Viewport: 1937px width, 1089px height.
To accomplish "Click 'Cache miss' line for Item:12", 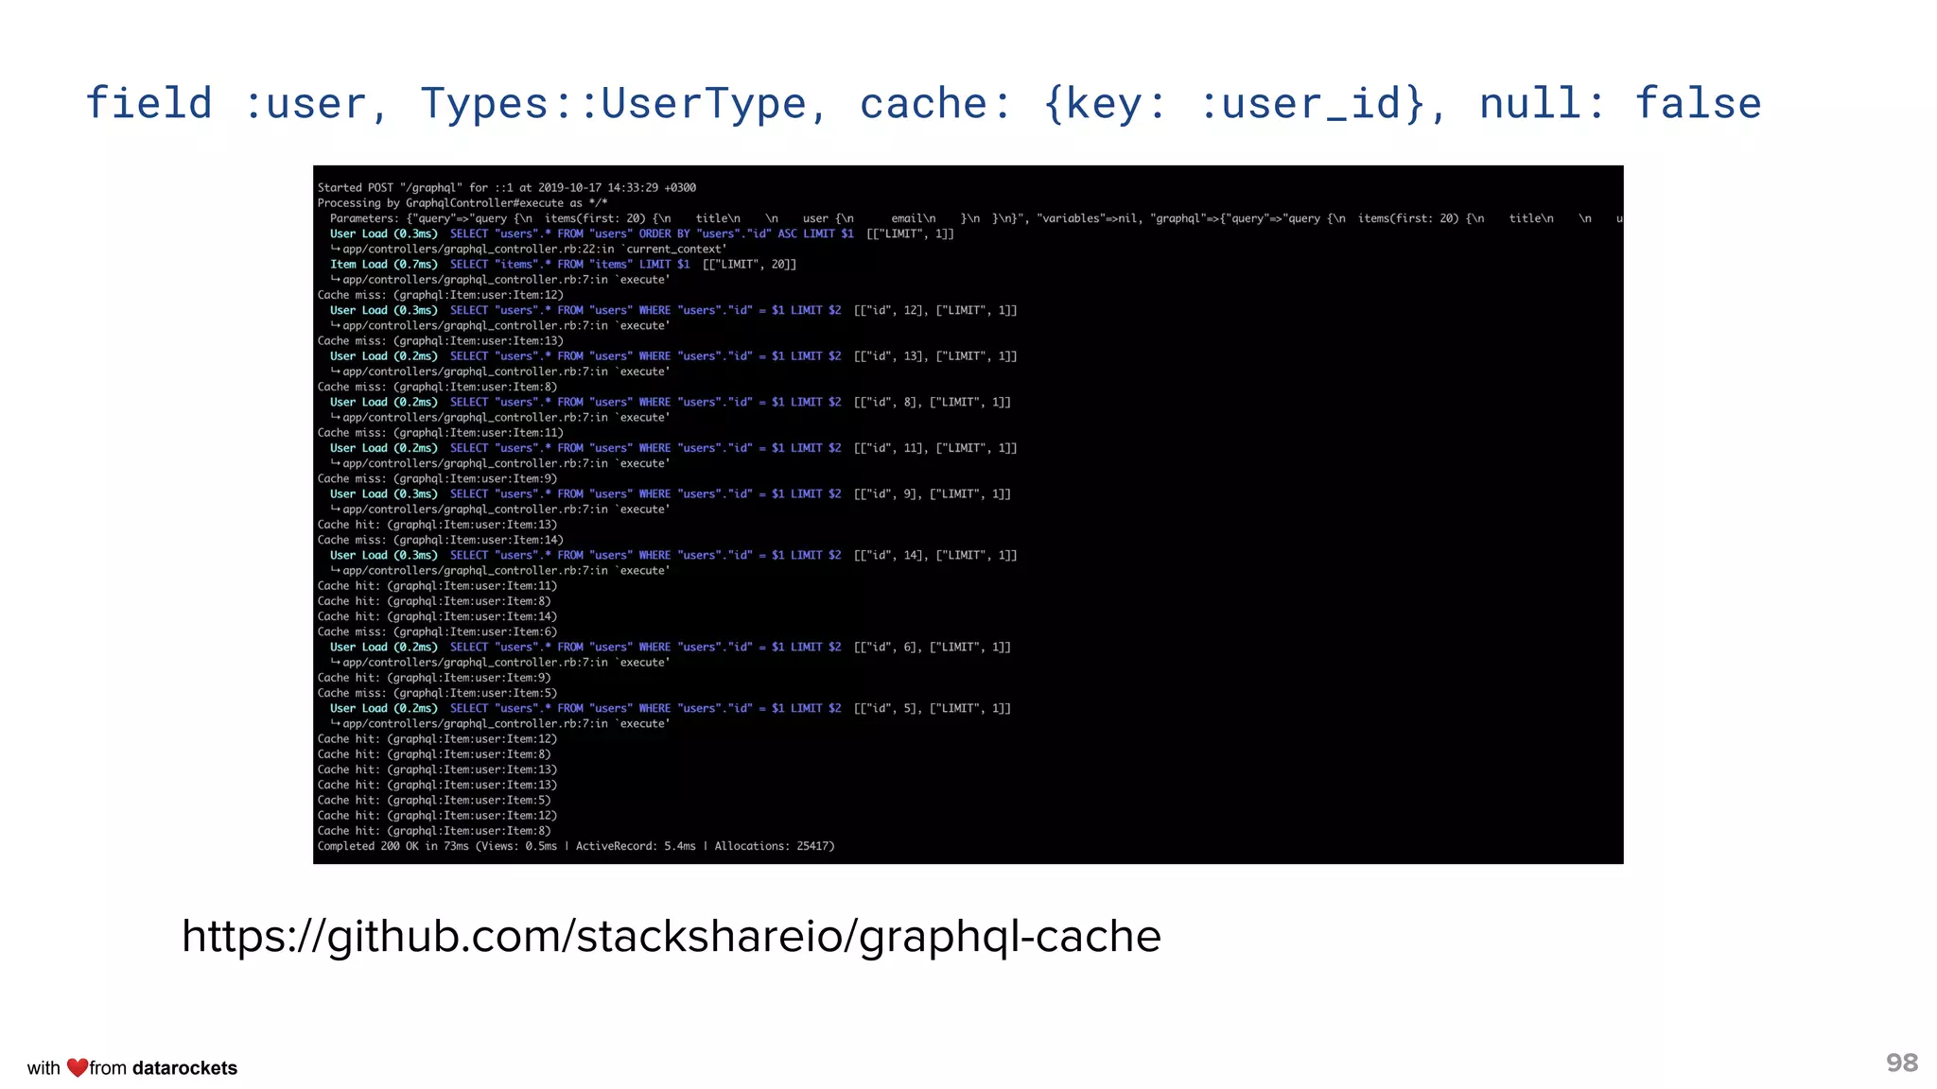I will tap(441, 295).
